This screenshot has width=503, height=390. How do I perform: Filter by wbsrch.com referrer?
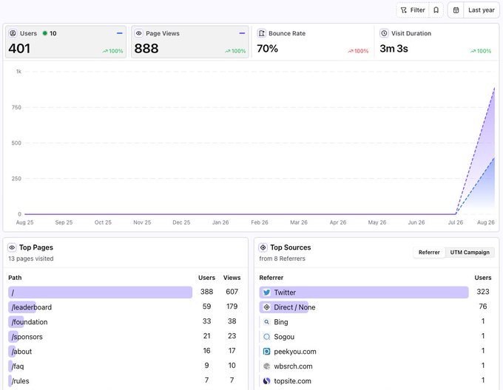[x=376, y=366]
